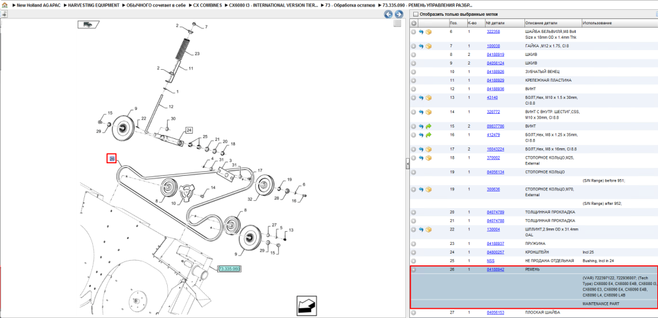Viewport: 658px width, 318px height.
Task: Toggle select-all circle in table header
Action: pos(413,23)
